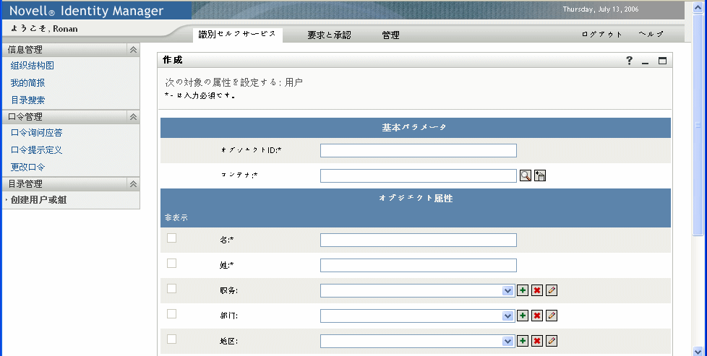The image size is (707, 356).
Task: Open portlet help question mark icon
Action: 630,61
